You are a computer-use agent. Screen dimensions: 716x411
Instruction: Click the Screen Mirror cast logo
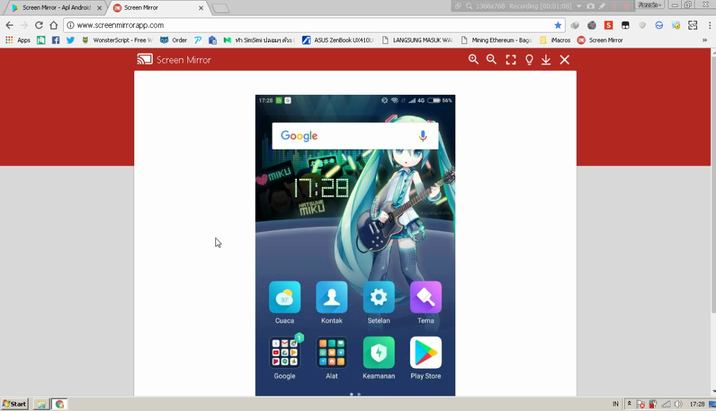(145, 60)
